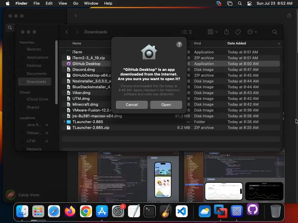The width and height of the screenshot is (298, 223).
Task: Open the File menu
Action: click(36, 3)
